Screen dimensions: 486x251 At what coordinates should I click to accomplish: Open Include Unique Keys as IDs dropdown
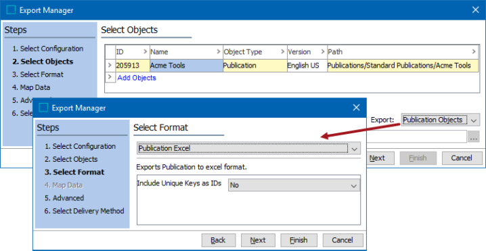coord(294,185)
